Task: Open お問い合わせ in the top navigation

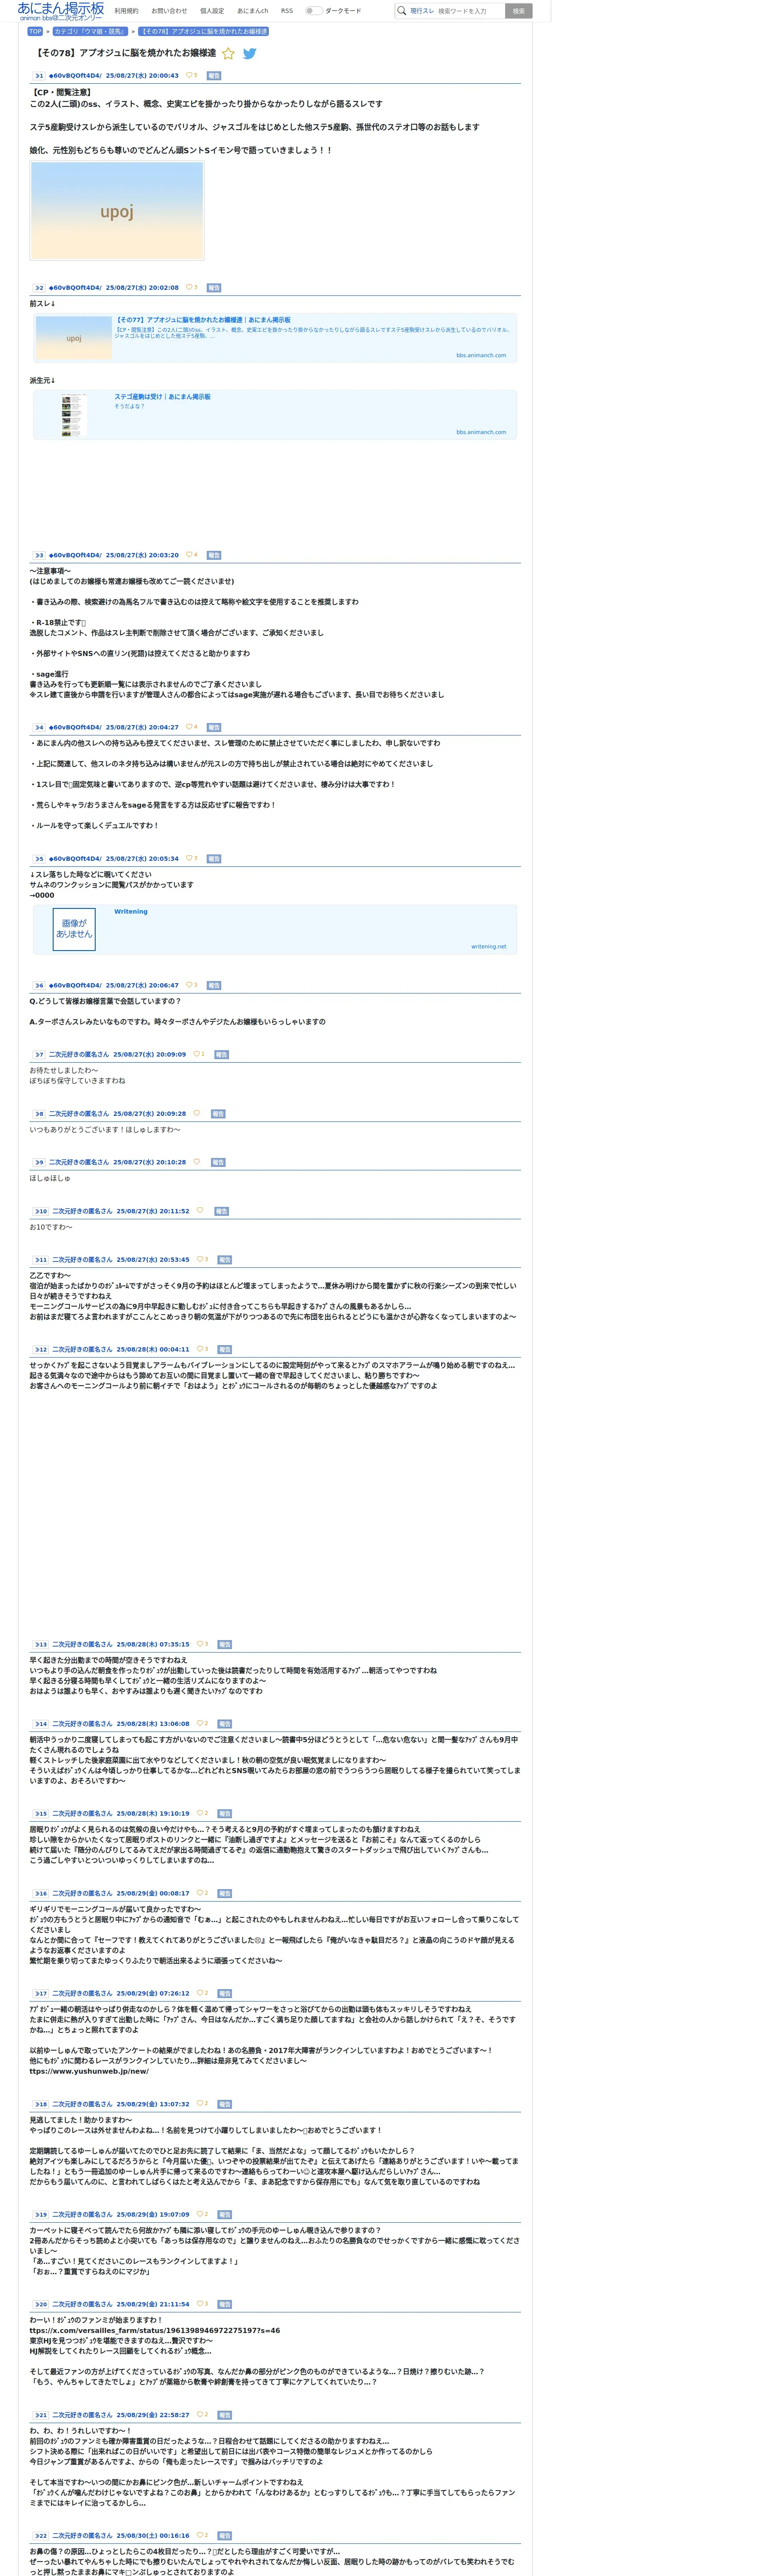Action: (170, 11)
